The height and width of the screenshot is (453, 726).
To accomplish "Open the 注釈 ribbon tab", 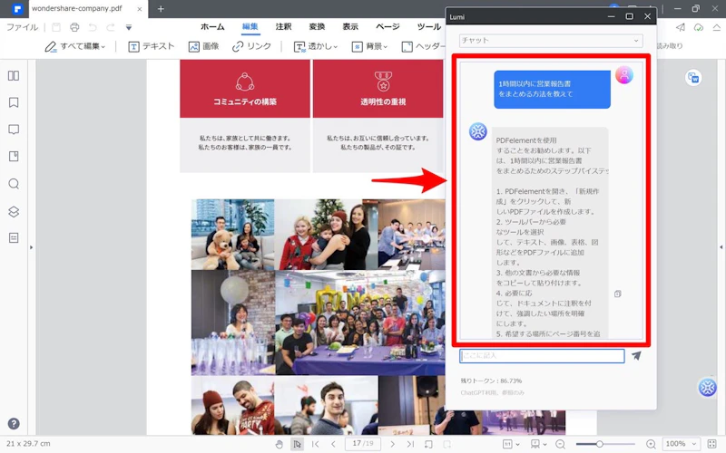I will (283, 27).
